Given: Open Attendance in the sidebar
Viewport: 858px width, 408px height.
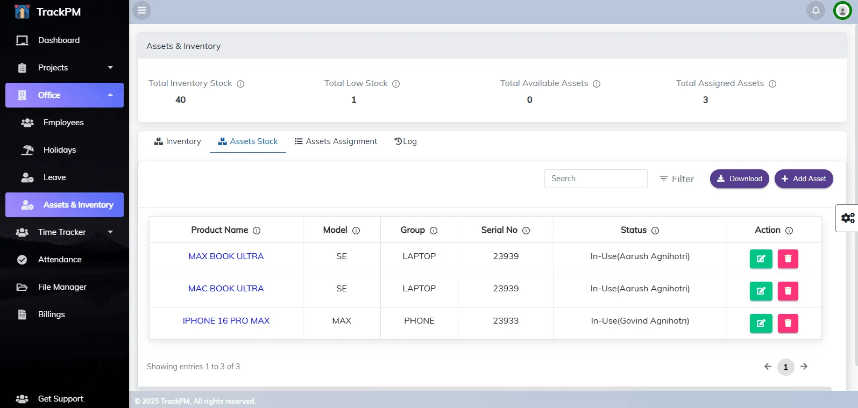Looking at the screenshot, I should tap(65, 260).
